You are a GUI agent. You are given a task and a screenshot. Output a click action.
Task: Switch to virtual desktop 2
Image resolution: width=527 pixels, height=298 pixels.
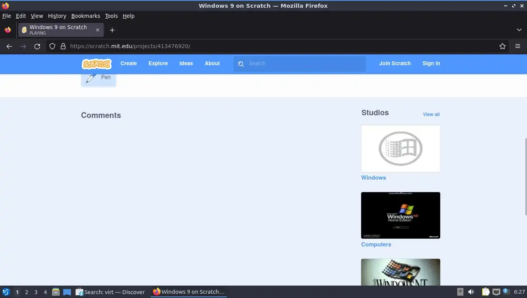pos(27,292)
